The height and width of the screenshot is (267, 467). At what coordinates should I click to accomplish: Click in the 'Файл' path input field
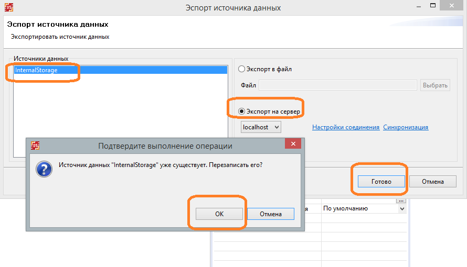pyautogui.click(x=338, y=85)
